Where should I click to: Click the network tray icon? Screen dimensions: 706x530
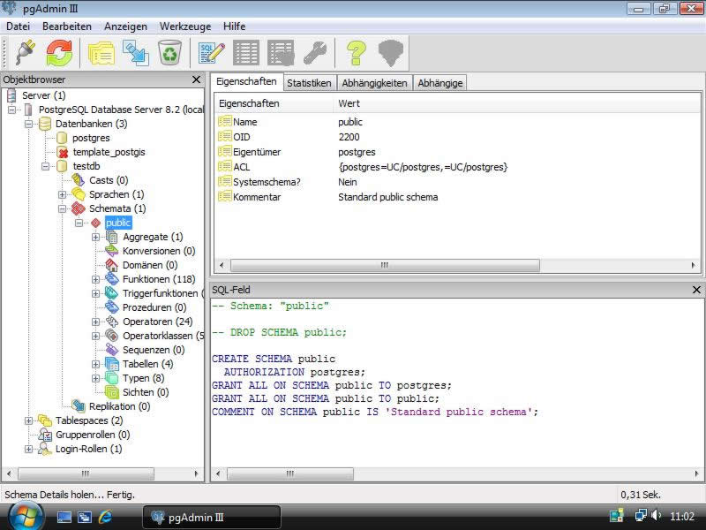click(641, 515)
